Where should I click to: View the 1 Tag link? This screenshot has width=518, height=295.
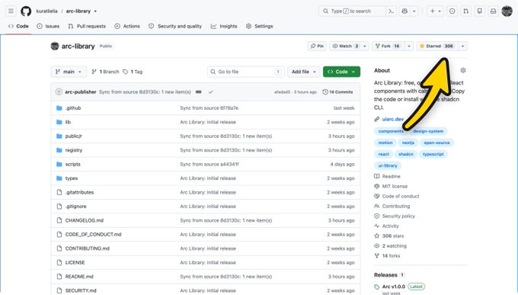133,72
